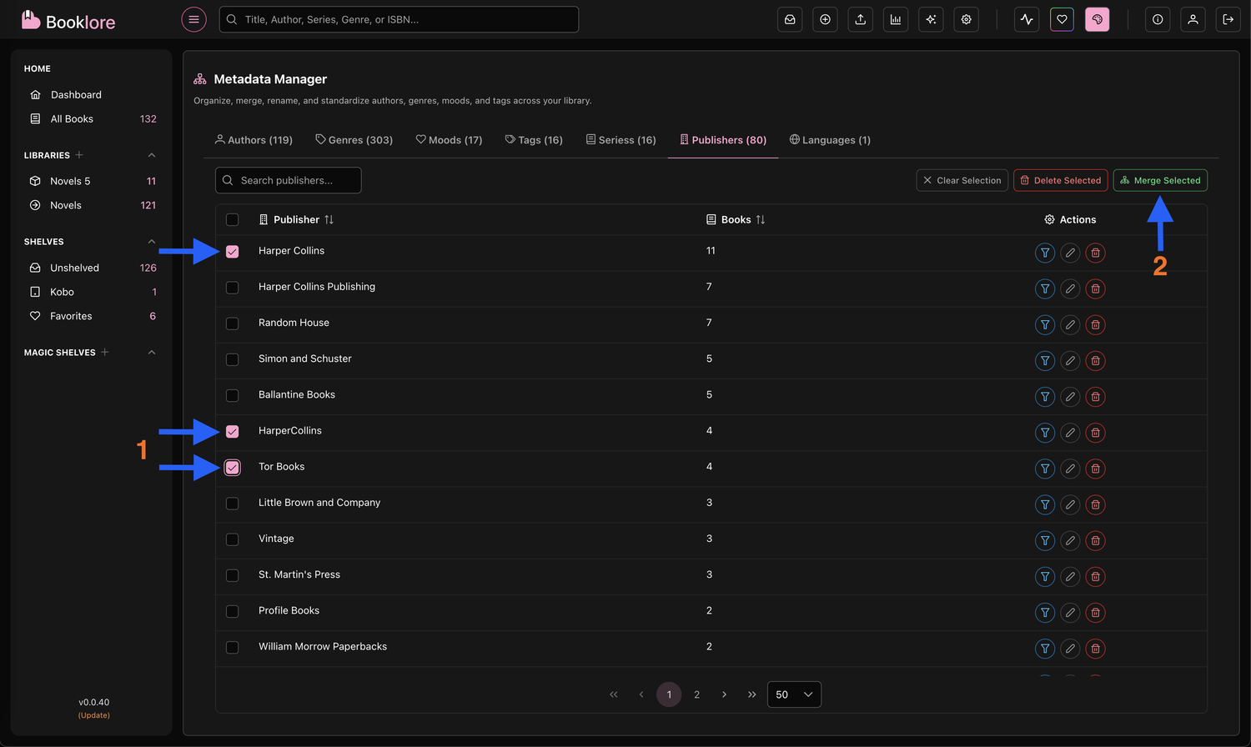Open the activity monitor pulse icon

(1027, 19)
